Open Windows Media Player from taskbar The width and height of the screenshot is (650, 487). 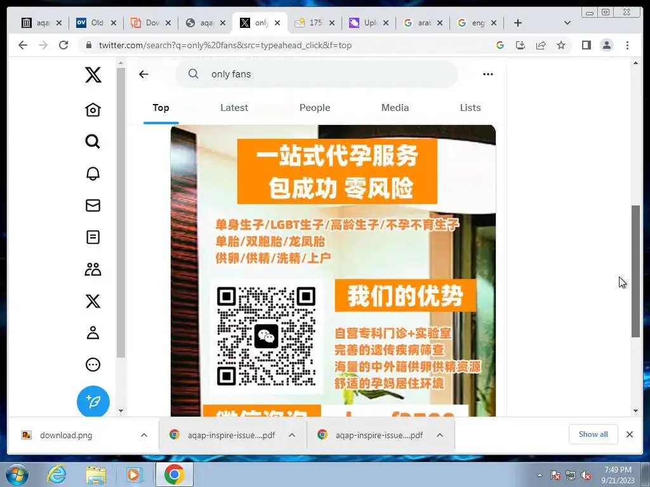pos(134,474)
